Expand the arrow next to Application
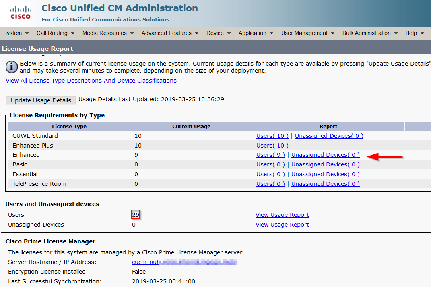This screenshot has width=431, height=287. [x=272, y=33]
